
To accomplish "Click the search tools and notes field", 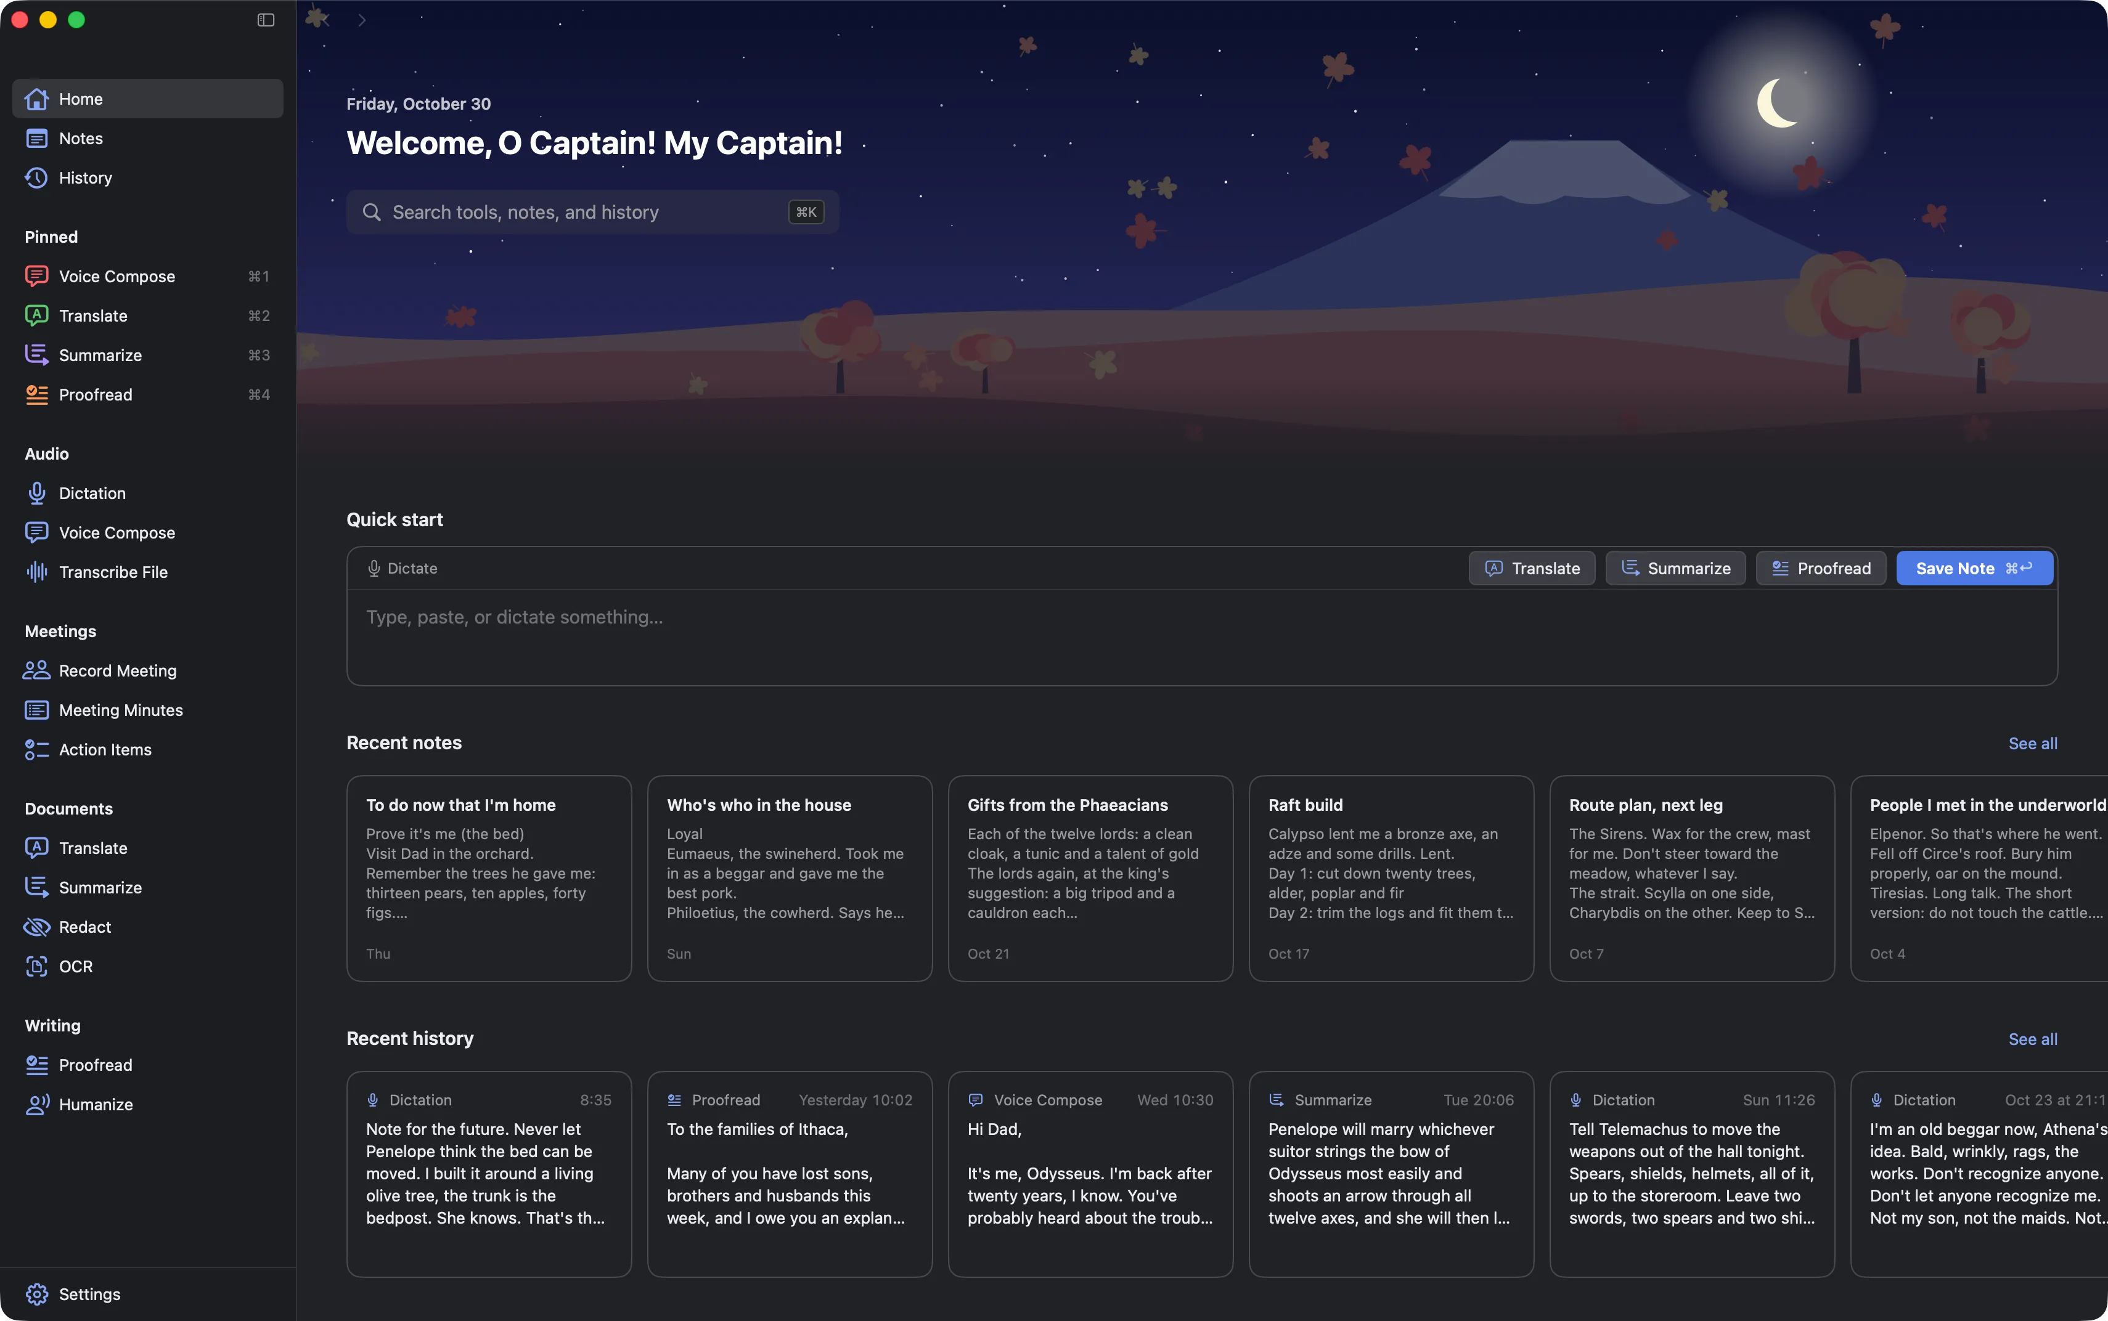I will [592, 211].
